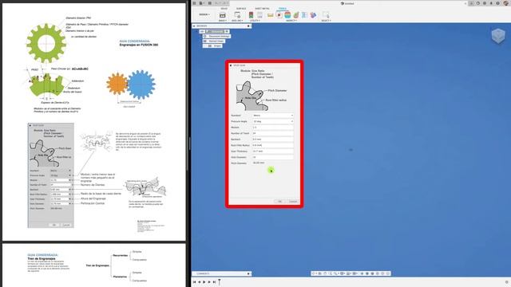Expand the MAKE dropdown
511x287 pixels.
[223, 21]
